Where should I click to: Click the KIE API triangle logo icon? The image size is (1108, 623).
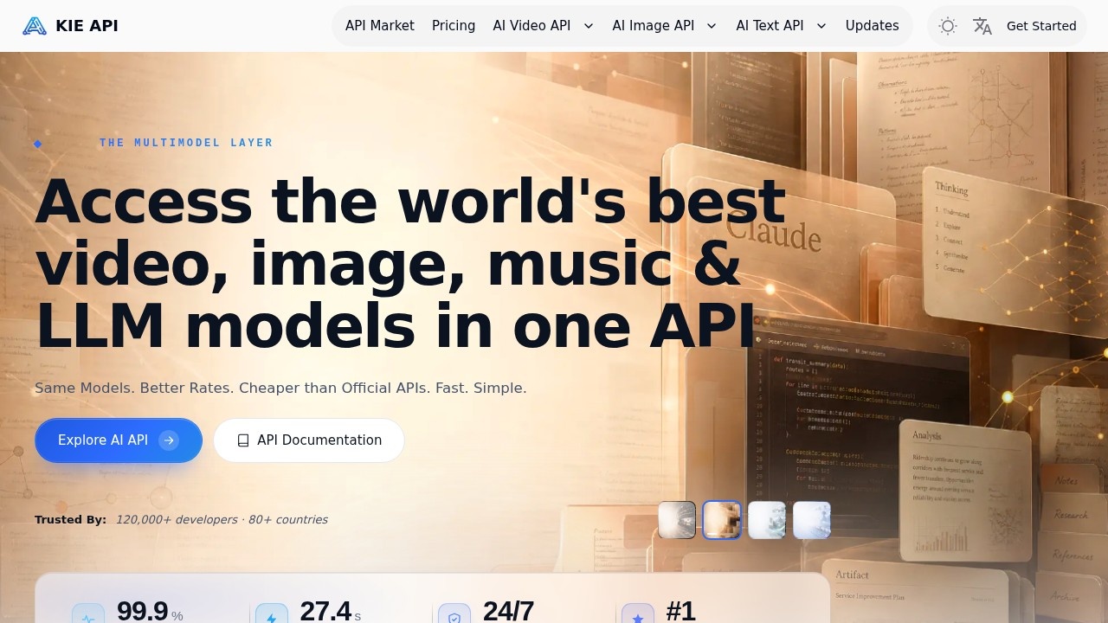(x=35, y=26)
